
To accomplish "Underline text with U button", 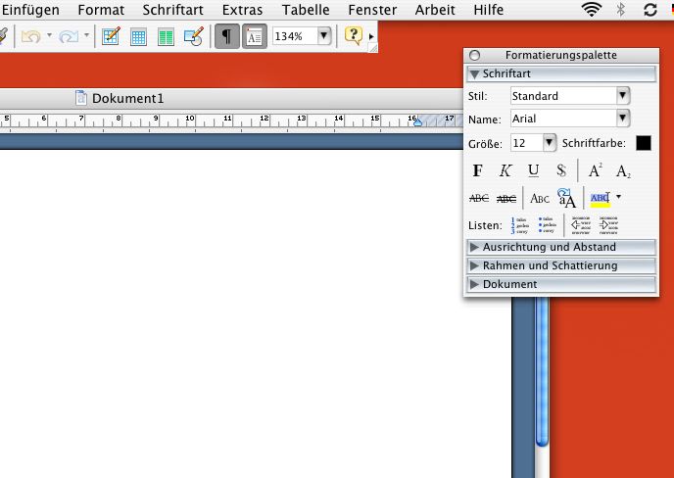I will coord(533,170).
